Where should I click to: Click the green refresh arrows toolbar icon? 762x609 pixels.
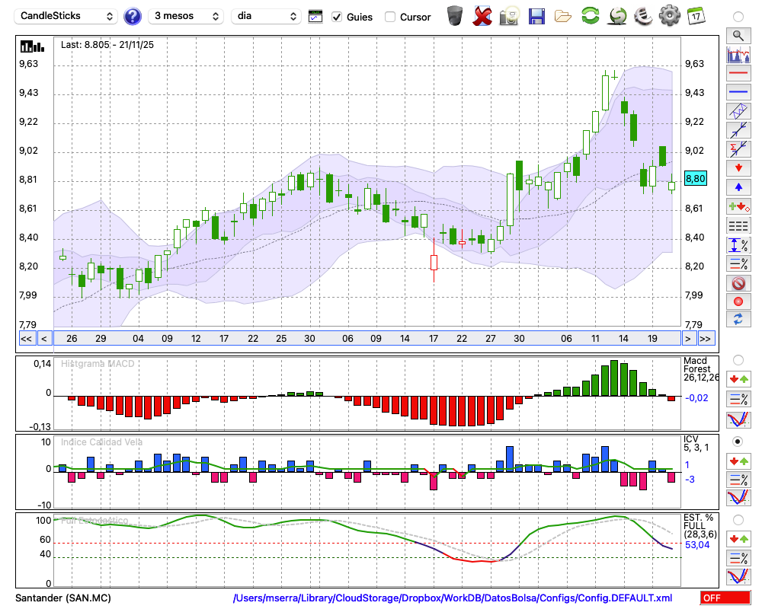590,16
